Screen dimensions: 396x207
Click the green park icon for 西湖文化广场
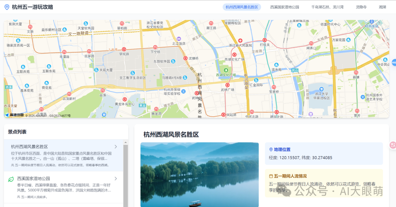226,70
